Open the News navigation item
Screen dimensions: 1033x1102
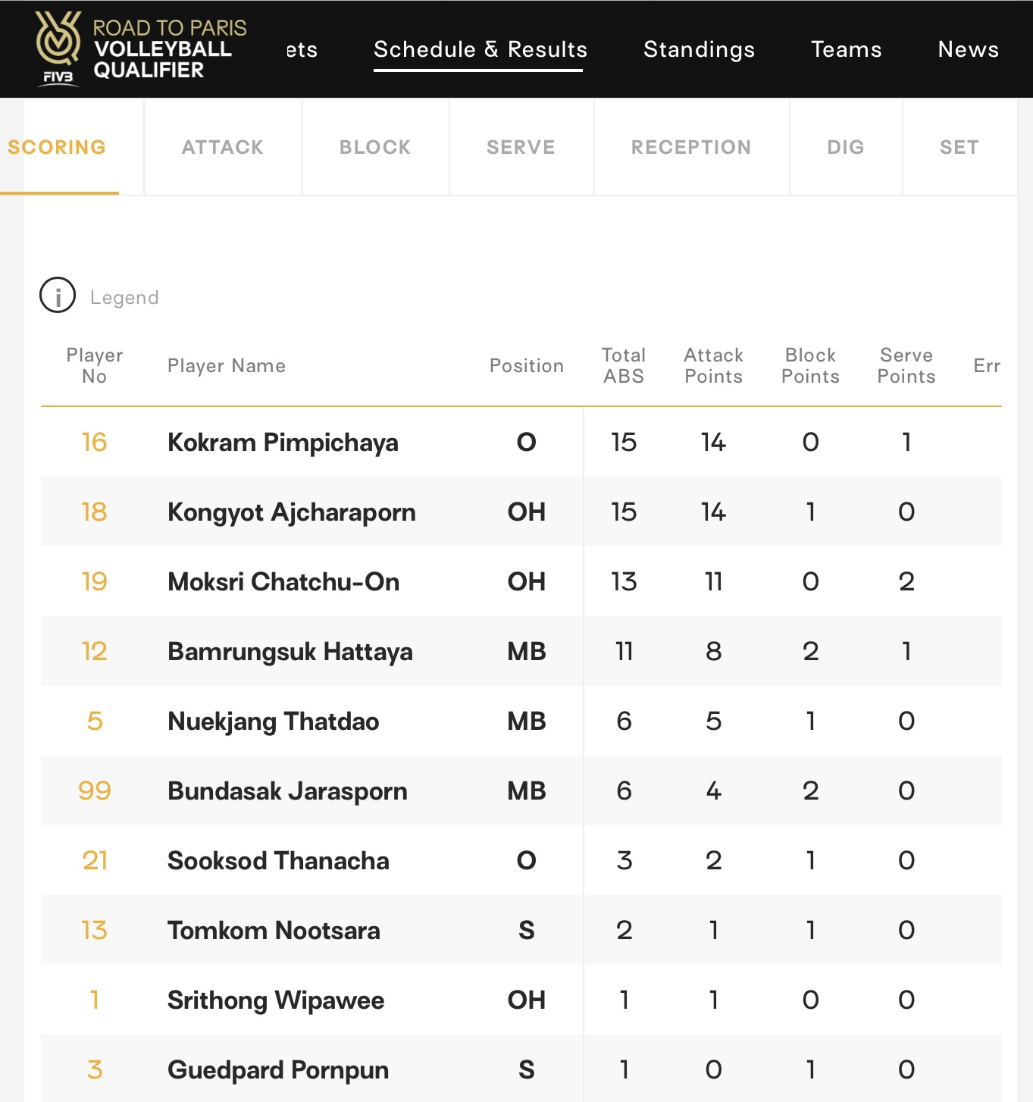(969, 49)
